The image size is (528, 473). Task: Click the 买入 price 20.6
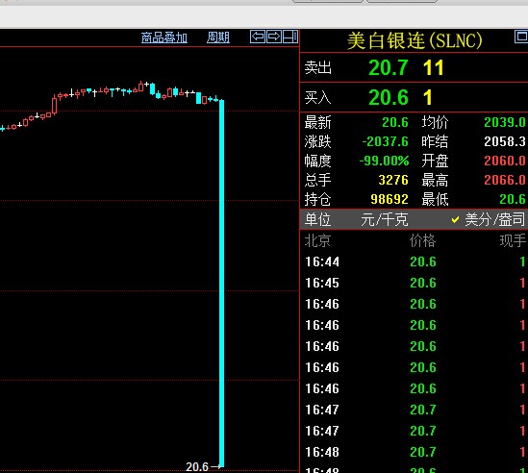[389, 98]
